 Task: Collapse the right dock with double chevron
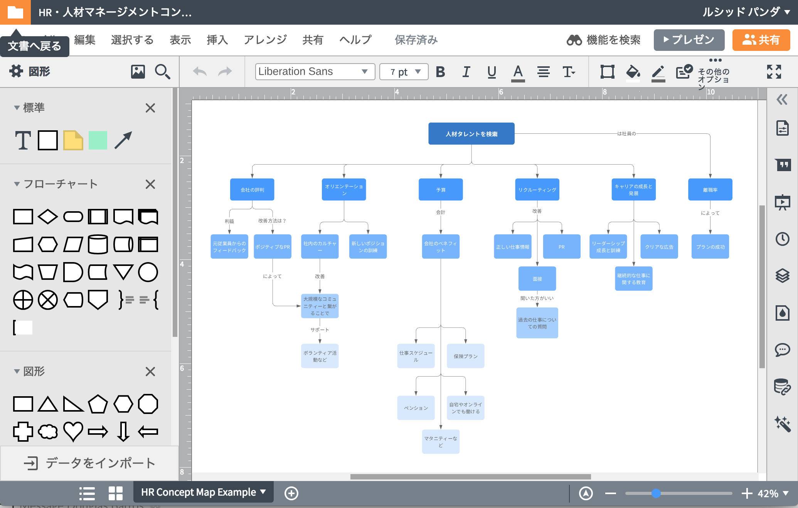(782, 100)
